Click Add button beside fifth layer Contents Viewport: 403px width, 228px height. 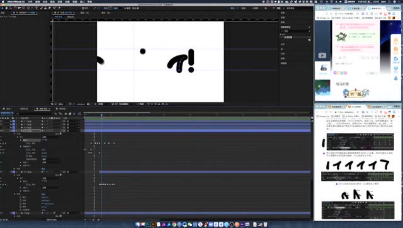click(60, 175)
